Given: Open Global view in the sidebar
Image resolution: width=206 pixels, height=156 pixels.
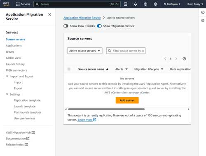Looking at the screenshot, I should pyautogui.click(x=13, y=58).
